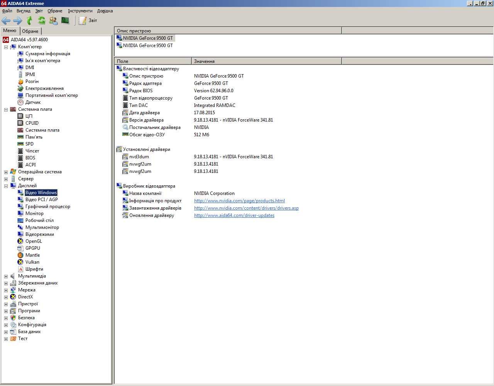Open the nvidia.com drivers.asp download link
The height and width of the screenshot is (386, 494).
click(x=246, y=208)
